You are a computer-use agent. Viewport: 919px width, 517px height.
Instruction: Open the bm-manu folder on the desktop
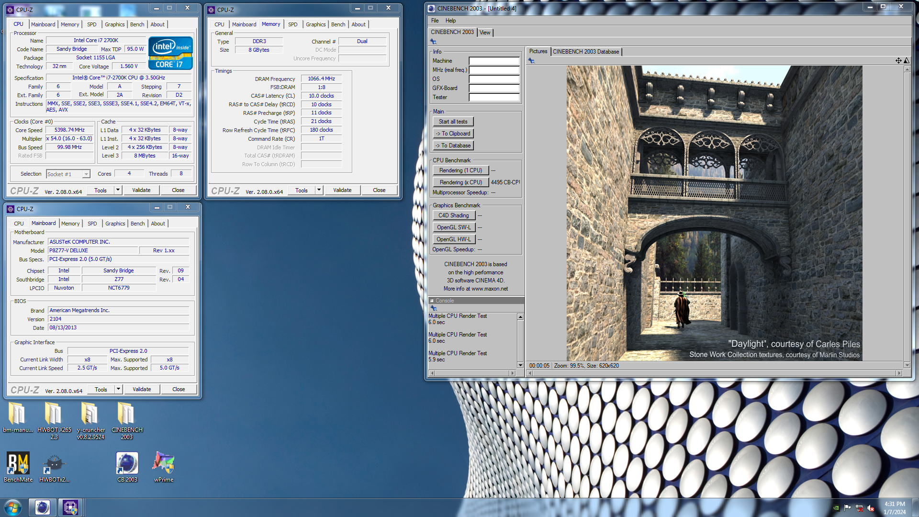click(x=18, y=417)
